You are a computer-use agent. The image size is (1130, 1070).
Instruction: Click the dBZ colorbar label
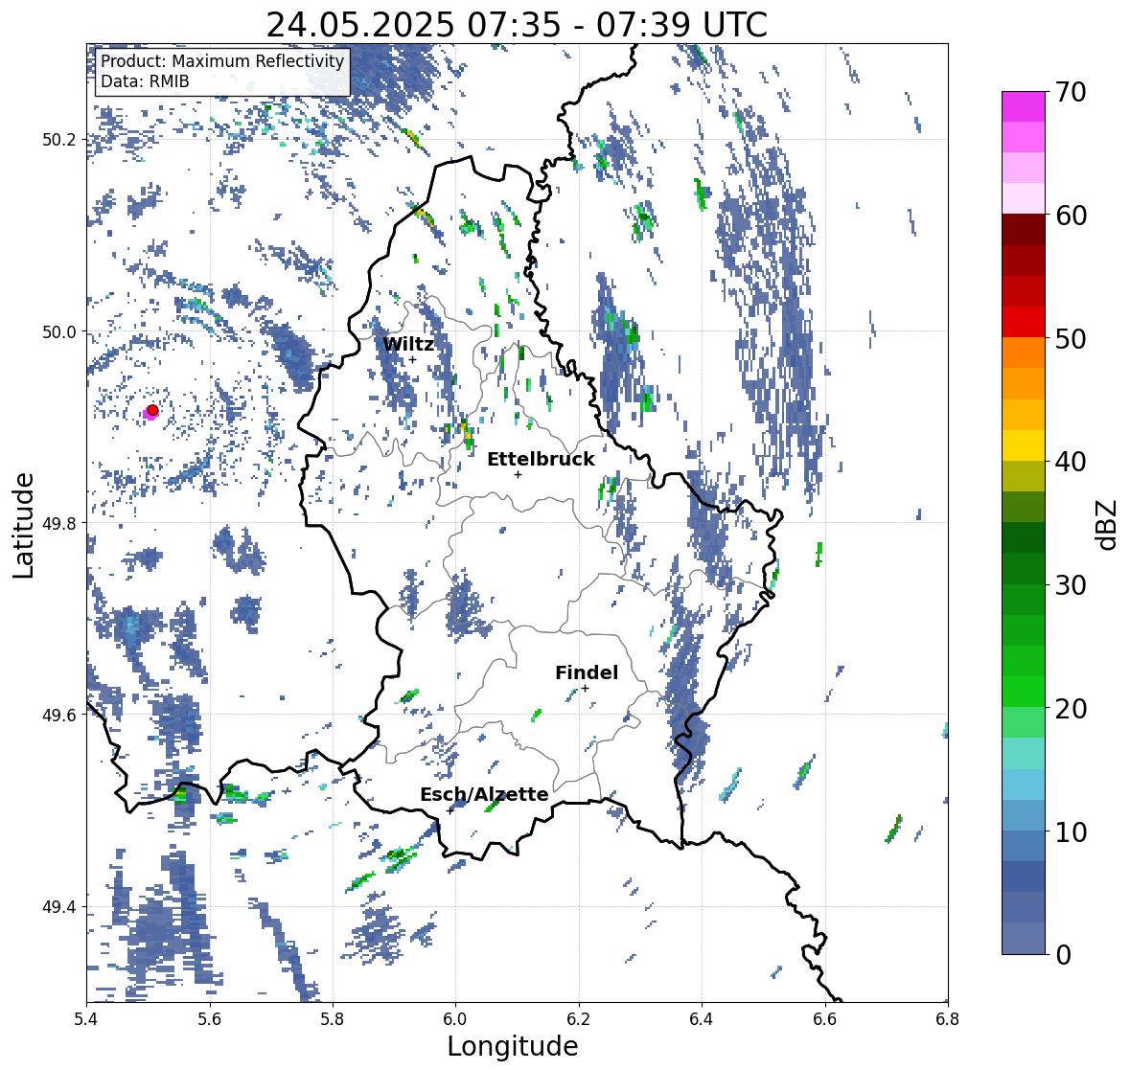[1108, 524]
